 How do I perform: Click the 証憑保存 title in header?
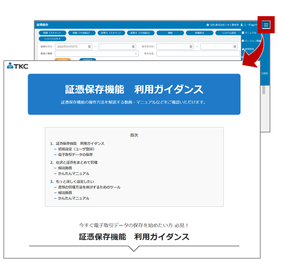(x=43, y=24)
